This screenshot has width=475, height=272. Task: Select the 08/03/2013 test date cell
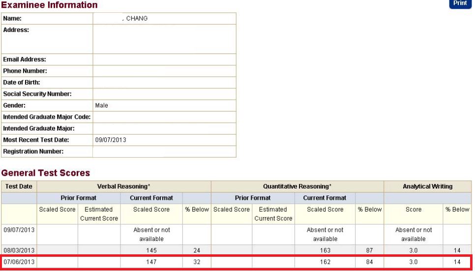click(19, 251)
